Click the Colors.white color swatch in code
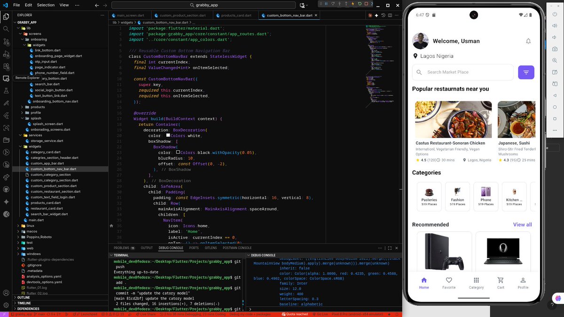Screen dimensions: 564x317 click(x=168, y=135)
